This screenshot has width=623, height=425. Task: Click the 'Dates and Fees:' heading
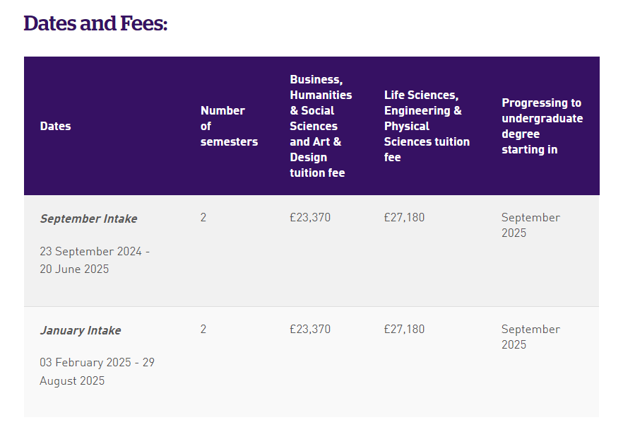click(95, 23)
